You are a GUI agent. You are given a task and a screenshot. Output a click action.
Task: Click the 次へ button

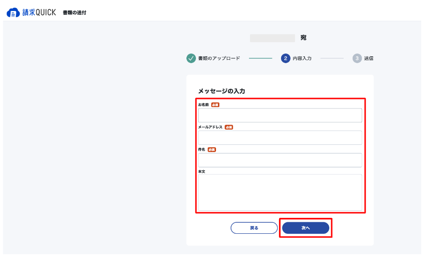pos(306,228)
